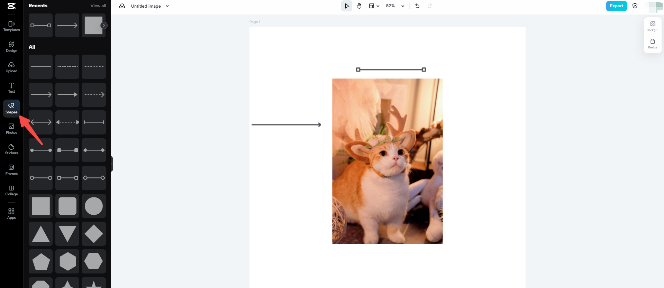Insert line with bar end caps

coord(94,122)
